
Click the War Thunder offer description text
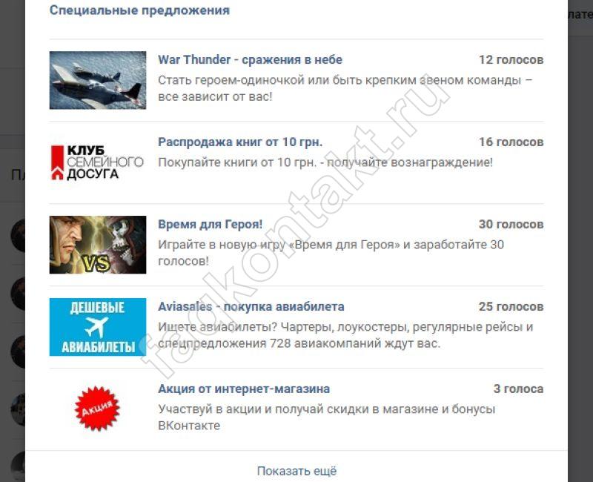pyautogui.click(x=345, y=88)
